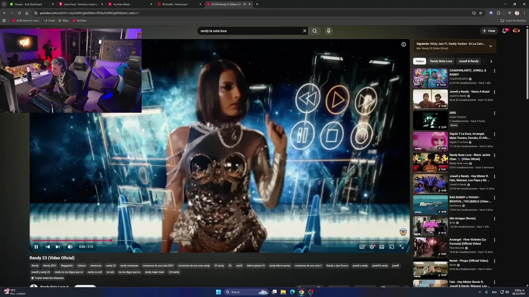Click the lebron james 23 tag
529x297 pixels.
point(256,266)
